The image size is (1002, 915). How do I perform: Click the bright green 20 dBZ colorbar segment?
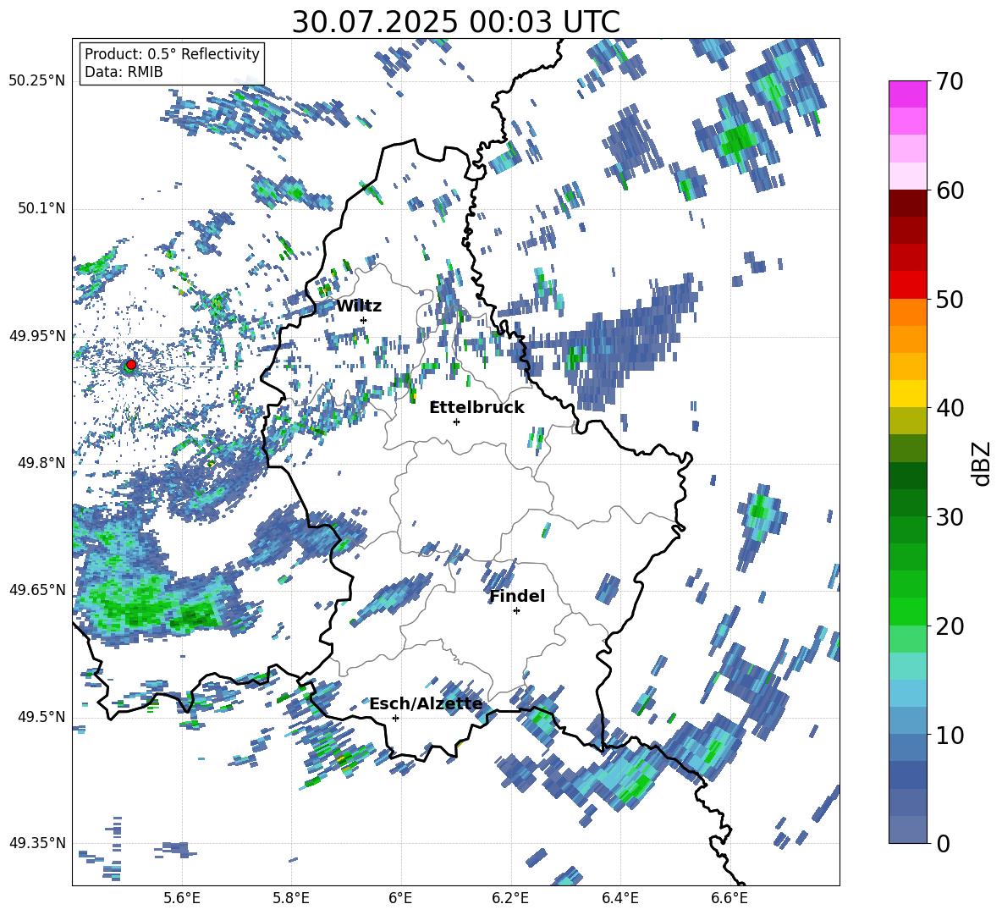click(907, 611)
